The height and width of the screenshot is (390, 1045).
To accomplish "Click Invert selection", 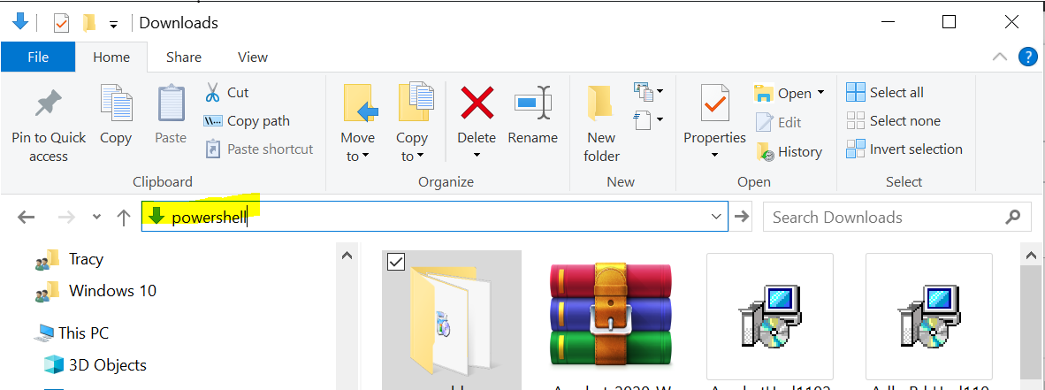I will coord(904,149).
